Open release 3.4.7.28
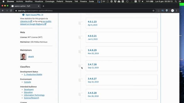184x103 pixels. point(122,66)
